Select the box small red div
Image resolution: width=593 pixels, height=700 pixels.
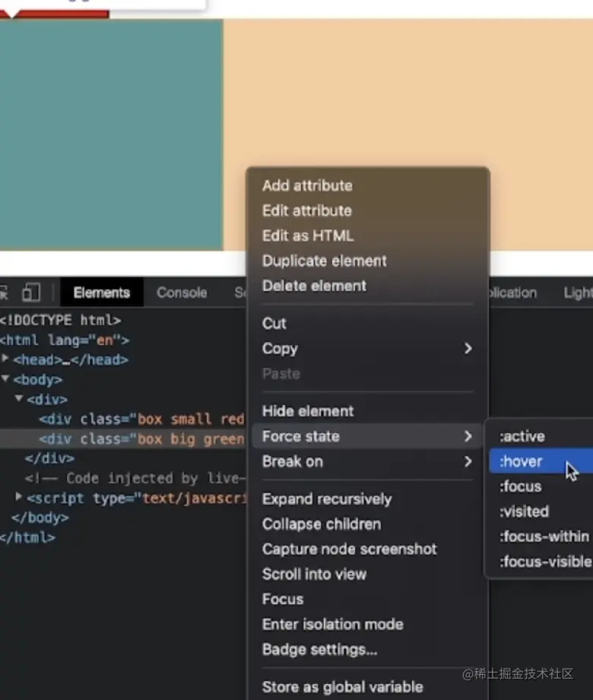[141, 420]
